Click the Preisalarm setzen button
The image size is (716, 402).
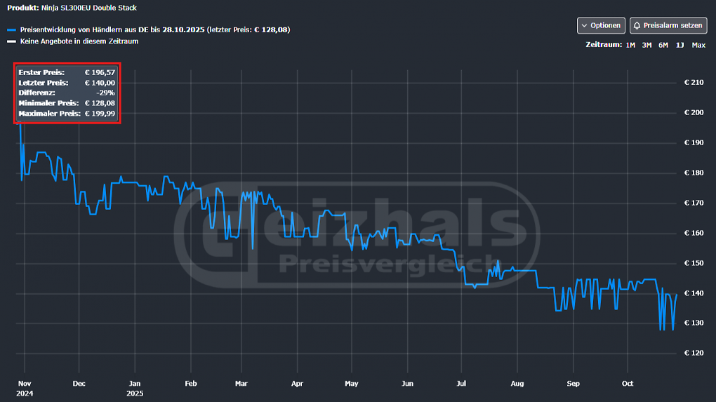click(x=668, y=25)
